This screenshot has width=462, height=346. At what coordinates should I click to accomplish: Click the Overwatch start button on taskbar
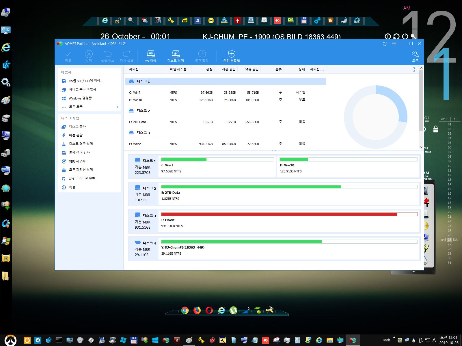point(11,340)
